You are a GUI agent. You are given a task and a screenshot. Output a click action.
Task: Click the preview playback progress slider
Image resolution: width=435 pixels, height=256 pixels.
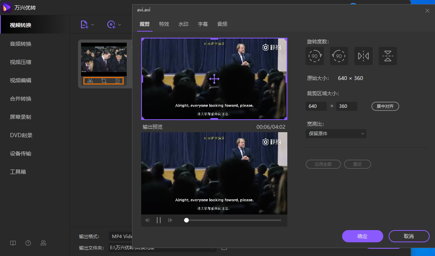[233, 220]
